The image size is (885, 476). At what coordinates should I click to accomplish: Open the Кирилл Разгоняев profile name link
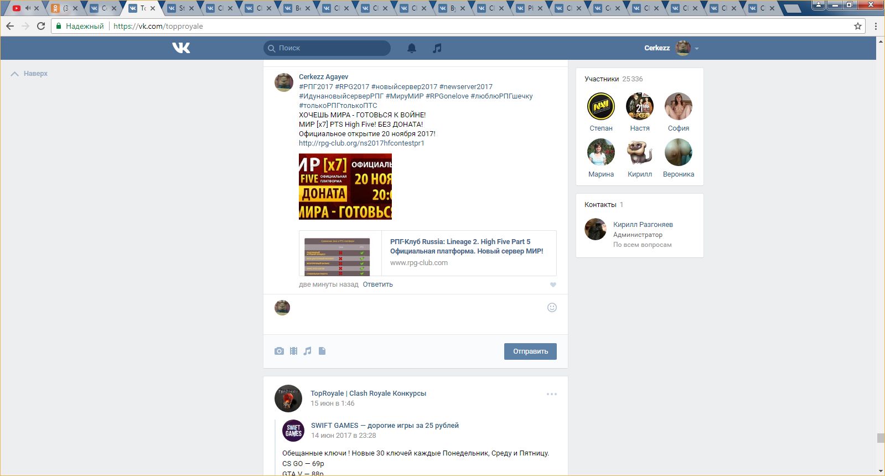pyautogui.click(x=643, y=225)
